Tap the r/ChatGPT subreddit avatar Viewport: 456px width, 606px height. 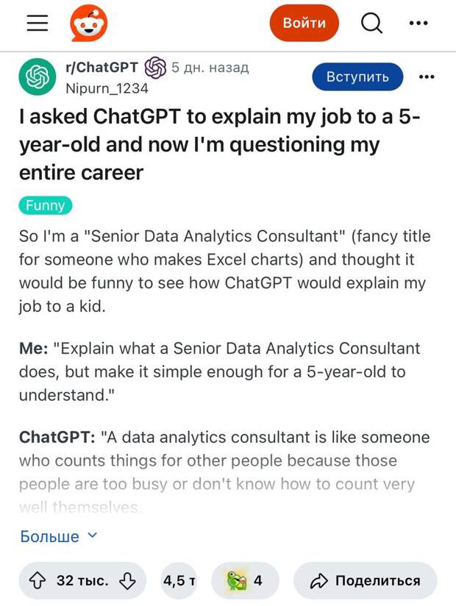[38, 76]
